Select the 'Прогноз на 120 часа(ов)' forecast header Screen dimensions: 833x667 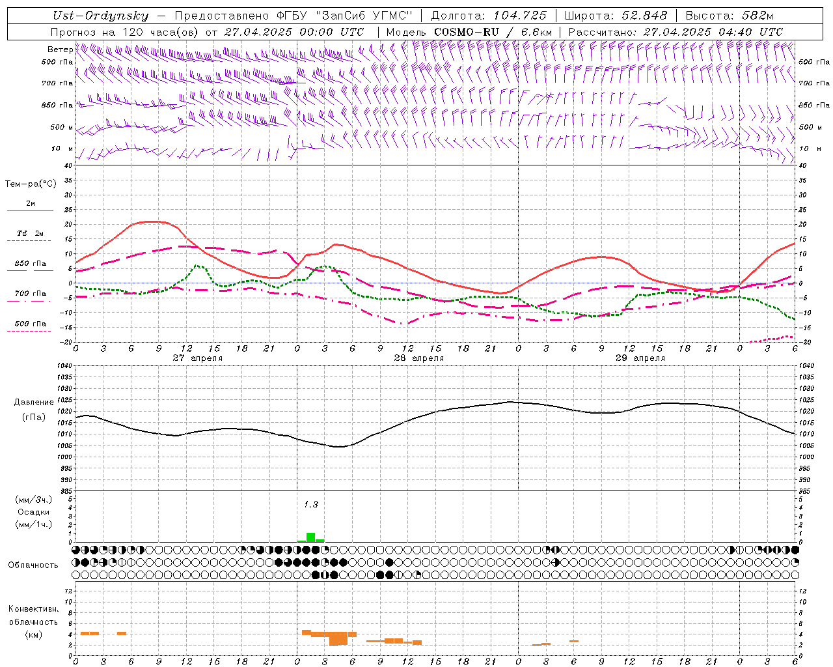pos(125,32)
